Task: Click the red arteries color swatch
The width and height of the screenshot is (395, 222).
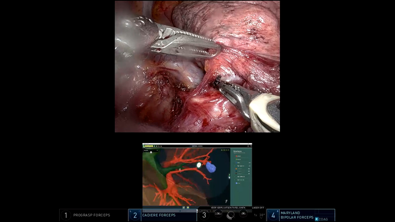Action: tap(236, 156)
